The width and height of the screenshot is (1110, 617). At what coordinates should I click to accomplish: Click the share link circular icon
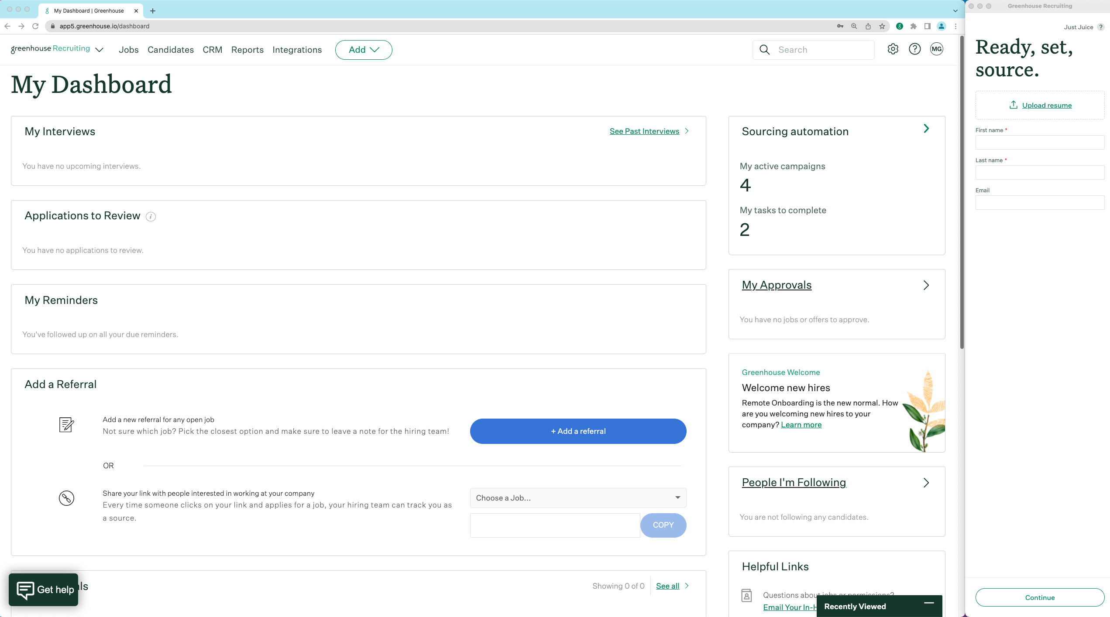point(66,498)
